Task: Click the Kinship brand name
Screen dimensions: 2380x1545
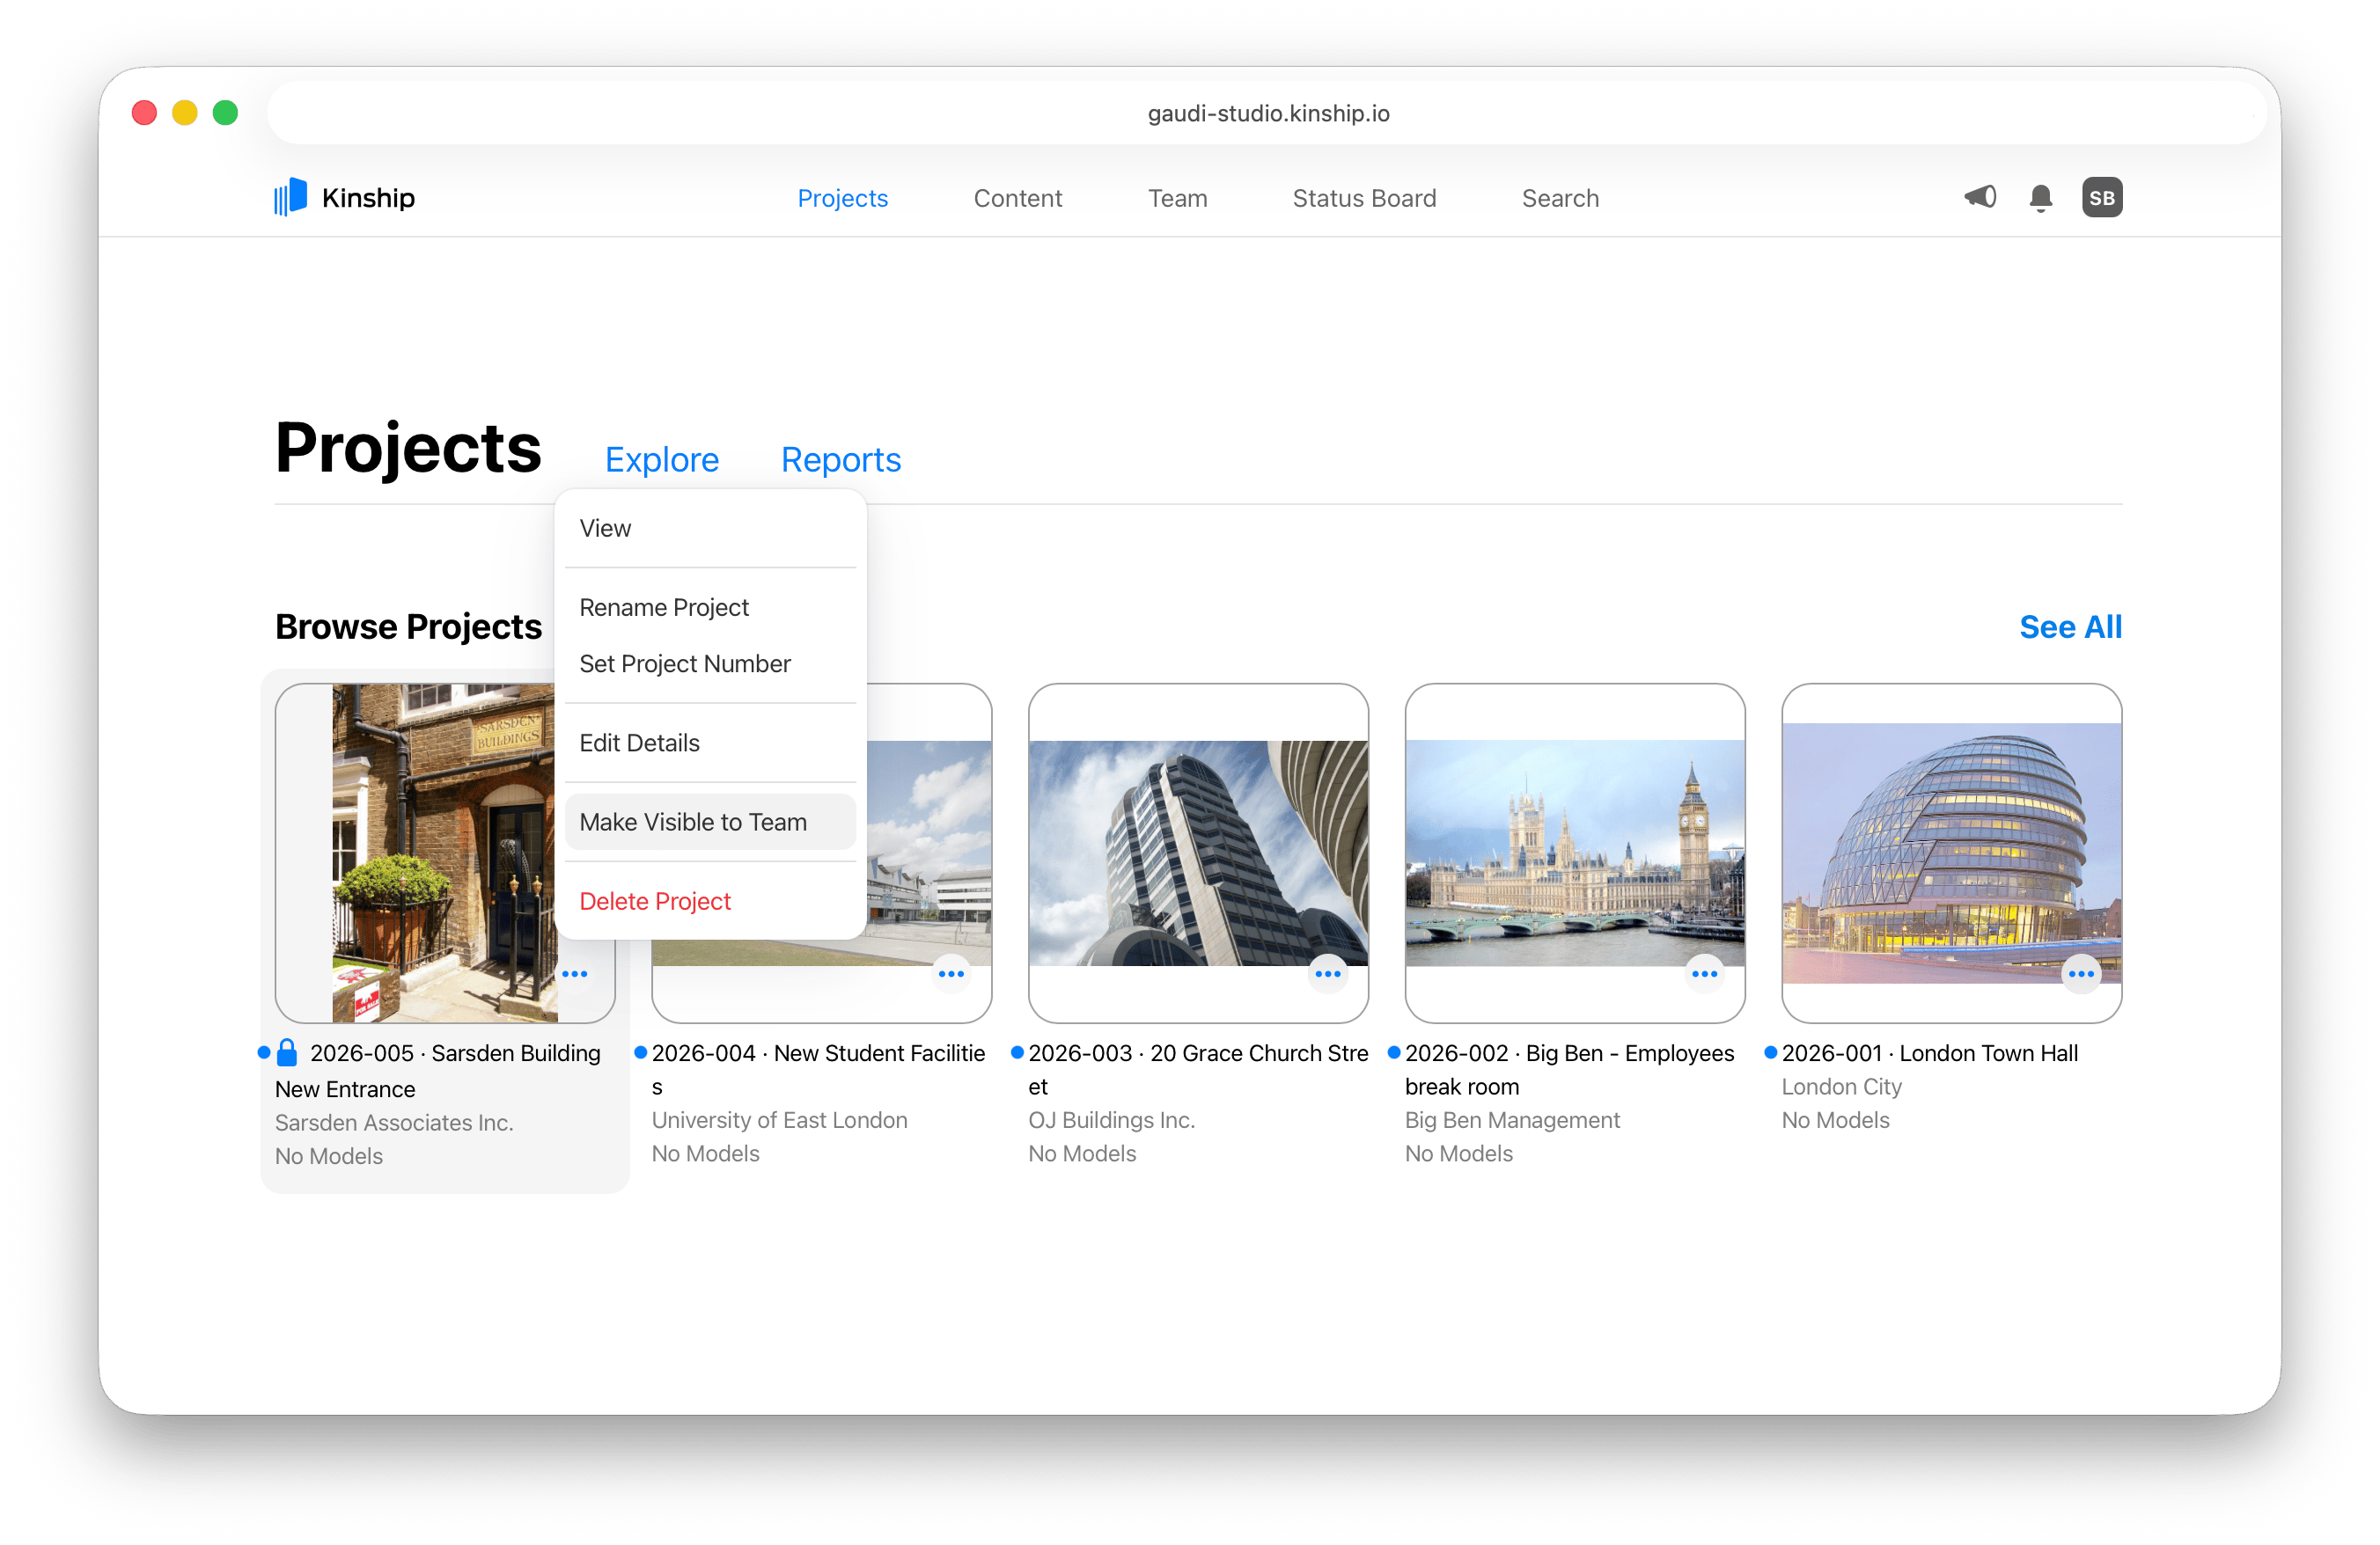Action: 368,198
